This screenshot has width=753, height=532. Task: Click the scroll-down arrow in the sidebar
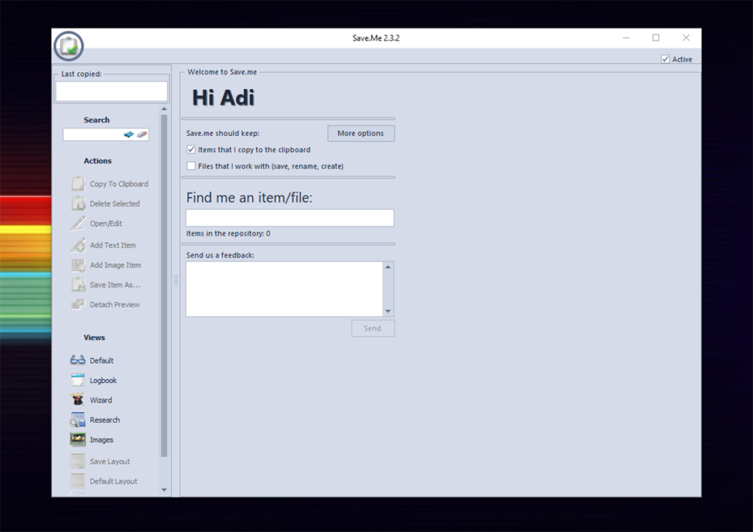point(163,489)
